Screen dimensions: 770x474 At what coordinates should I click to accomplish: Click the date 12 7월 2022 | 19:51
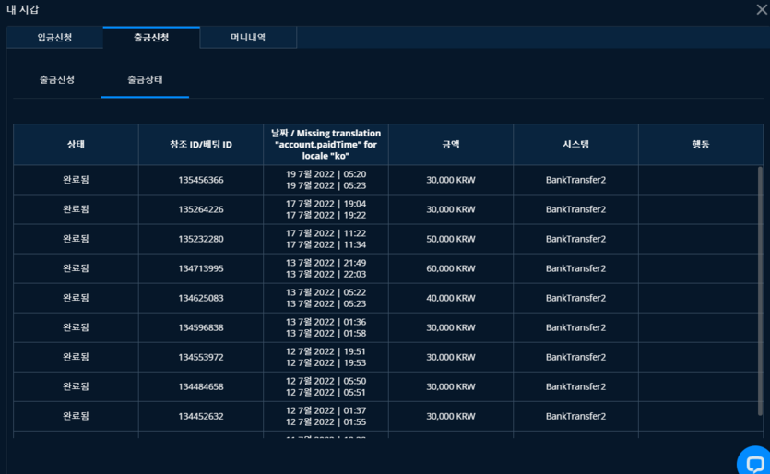pos(326,351)
